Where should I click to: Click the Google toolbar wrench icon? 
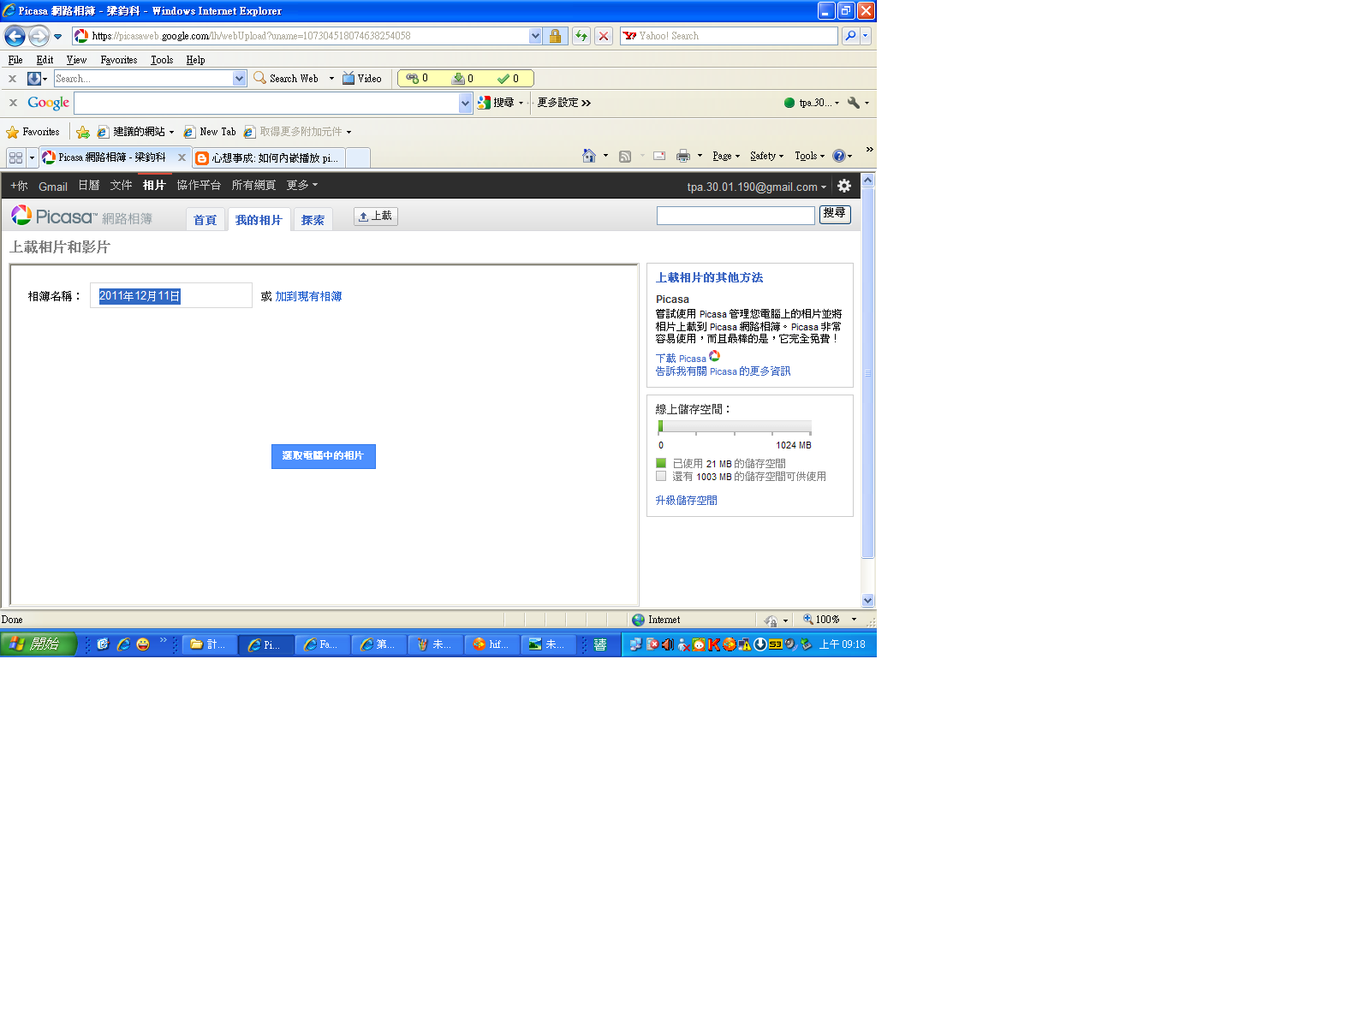(x=854, y=103)
